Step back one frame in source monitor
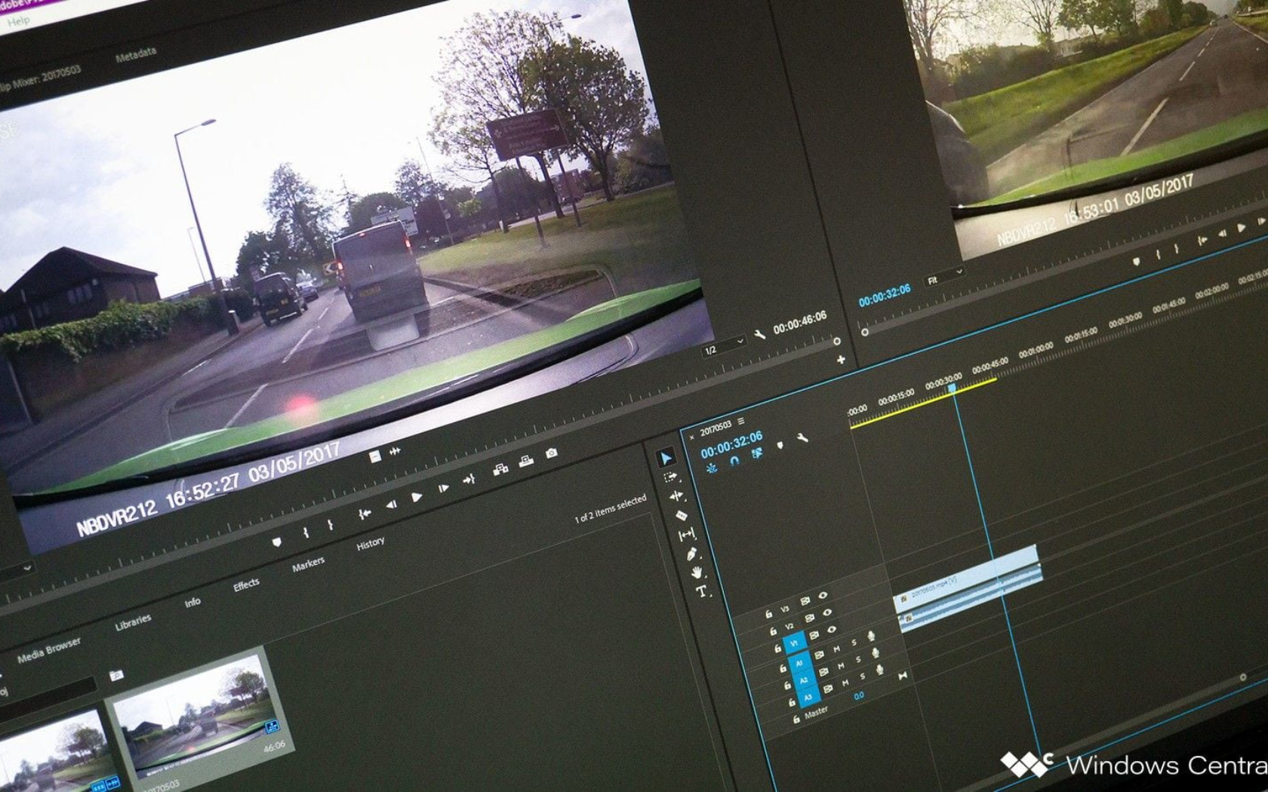 (x=391, y=505)
